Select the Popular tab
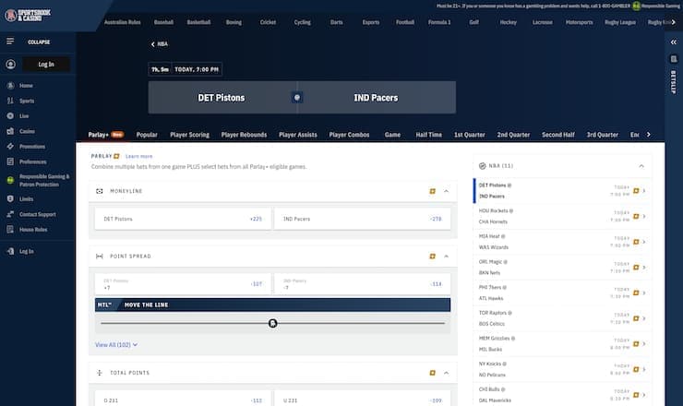This screenshot has width=683, height=406. pos(147,135)
